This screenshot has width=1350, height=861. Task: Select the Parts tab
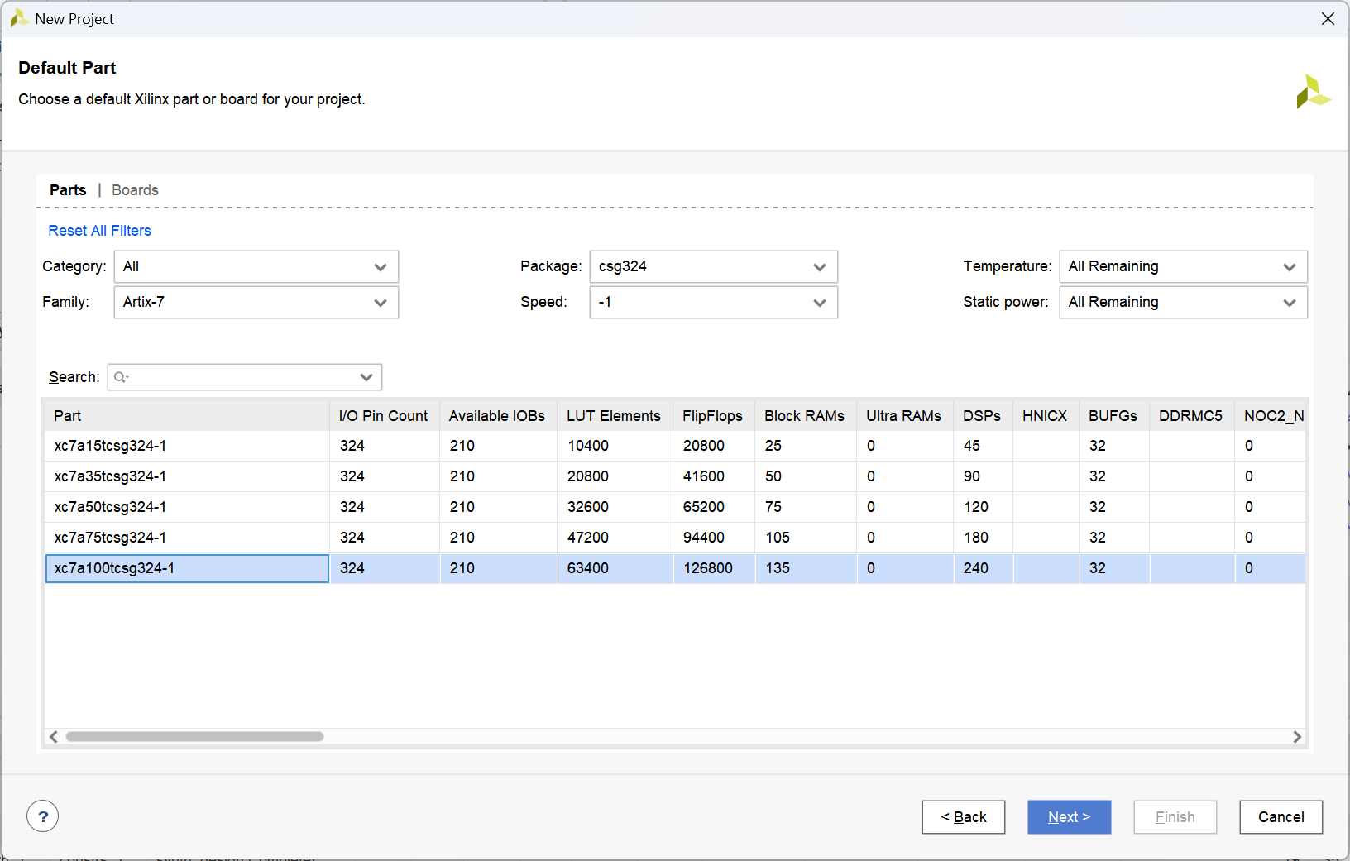pos(68,190)
